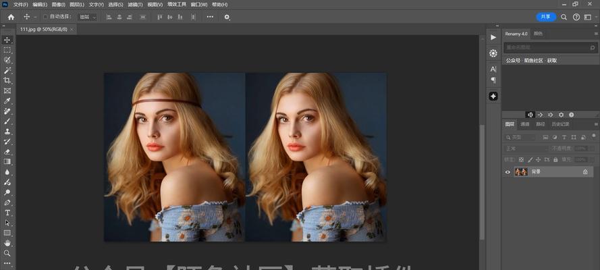Select the Rectangular Marquee tool
This screenshot has width=600, height=270.
point(7,50)
